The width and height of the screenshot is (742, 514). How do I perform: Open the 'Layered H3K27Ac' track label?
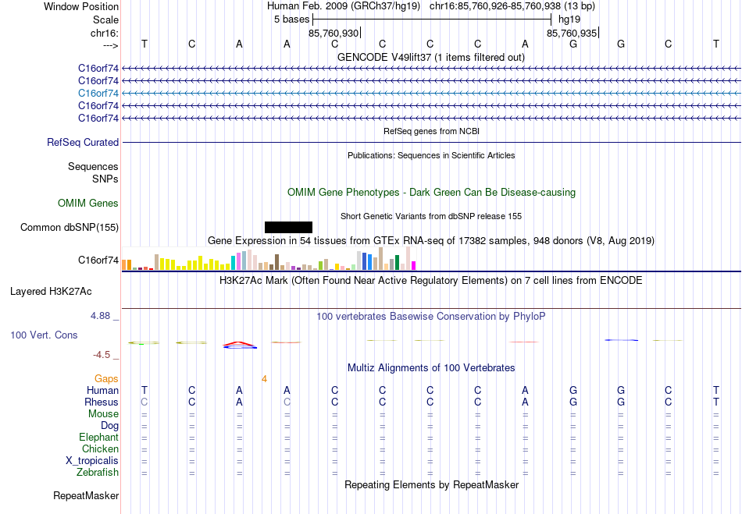pyautogui.click(x=51, y=292)
